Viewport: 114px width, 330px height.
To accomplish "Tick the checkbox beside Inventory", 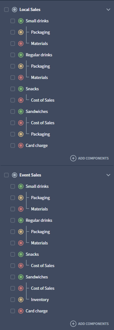I will [x=13, y=300].
